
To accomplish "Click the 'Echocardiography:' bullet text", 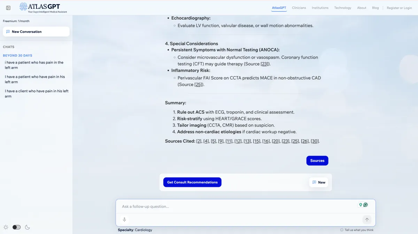I will tap(191, 18).
